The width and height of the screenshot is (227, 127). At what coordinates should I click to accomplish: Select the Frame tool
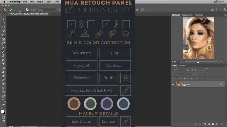3,39
